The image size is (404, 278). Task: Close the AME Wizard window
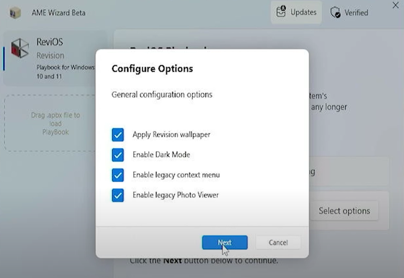click(395, 5)
